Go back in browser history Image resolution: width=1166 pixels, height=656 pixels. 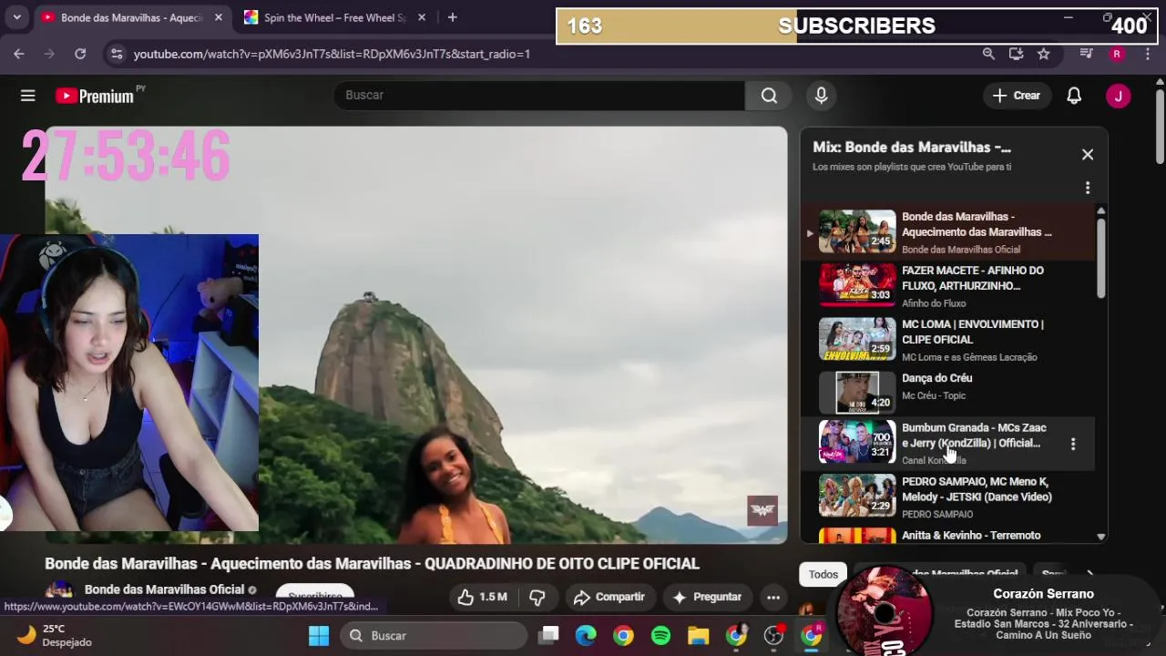pos(19,54)
